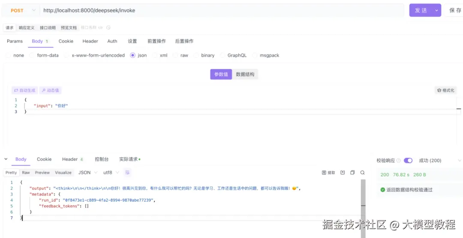This screenshot has width=463, height=238.
Task: Open the 控制台 console tab
Action: (x=102, y=159)
